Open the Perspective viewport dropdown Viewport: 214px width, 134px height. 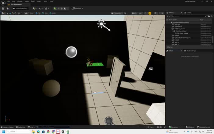(x=117, y=13)
